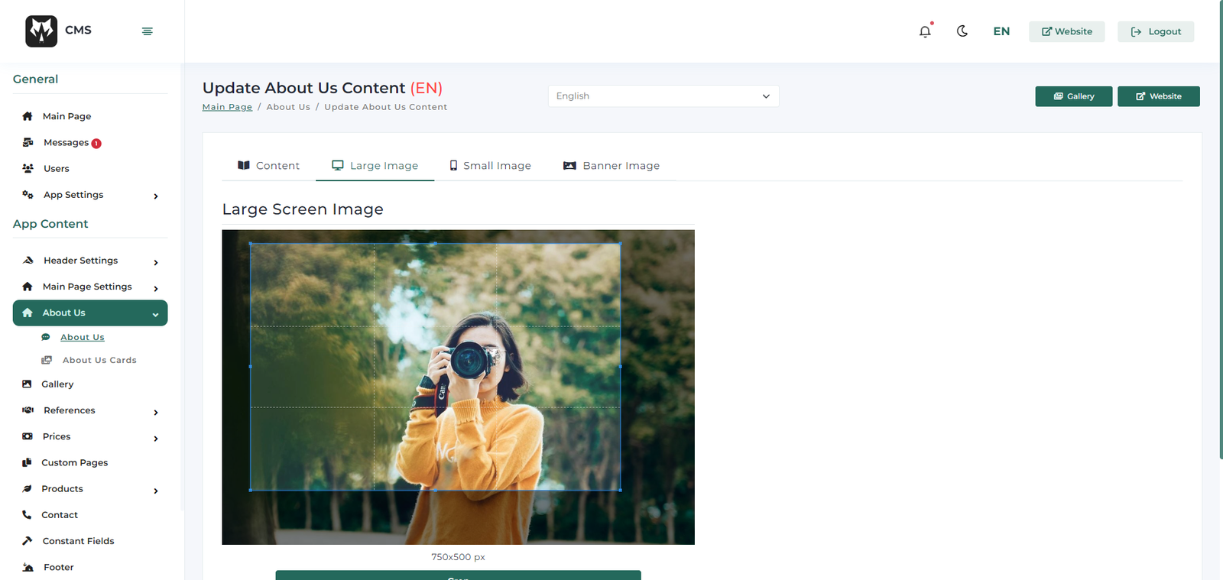Open Gallery in the sidebar
The height and width of the screenshot is (580, 1223).
pyautogui.click(x=57, y=384)
